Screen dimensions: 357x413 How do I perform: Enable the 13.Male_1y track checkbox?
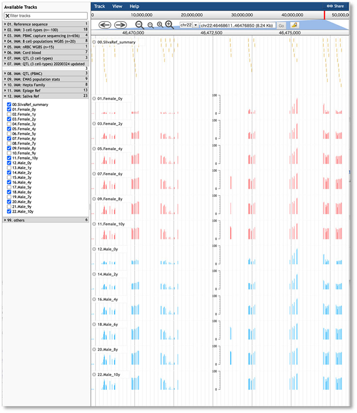click(x=9, y=168)
